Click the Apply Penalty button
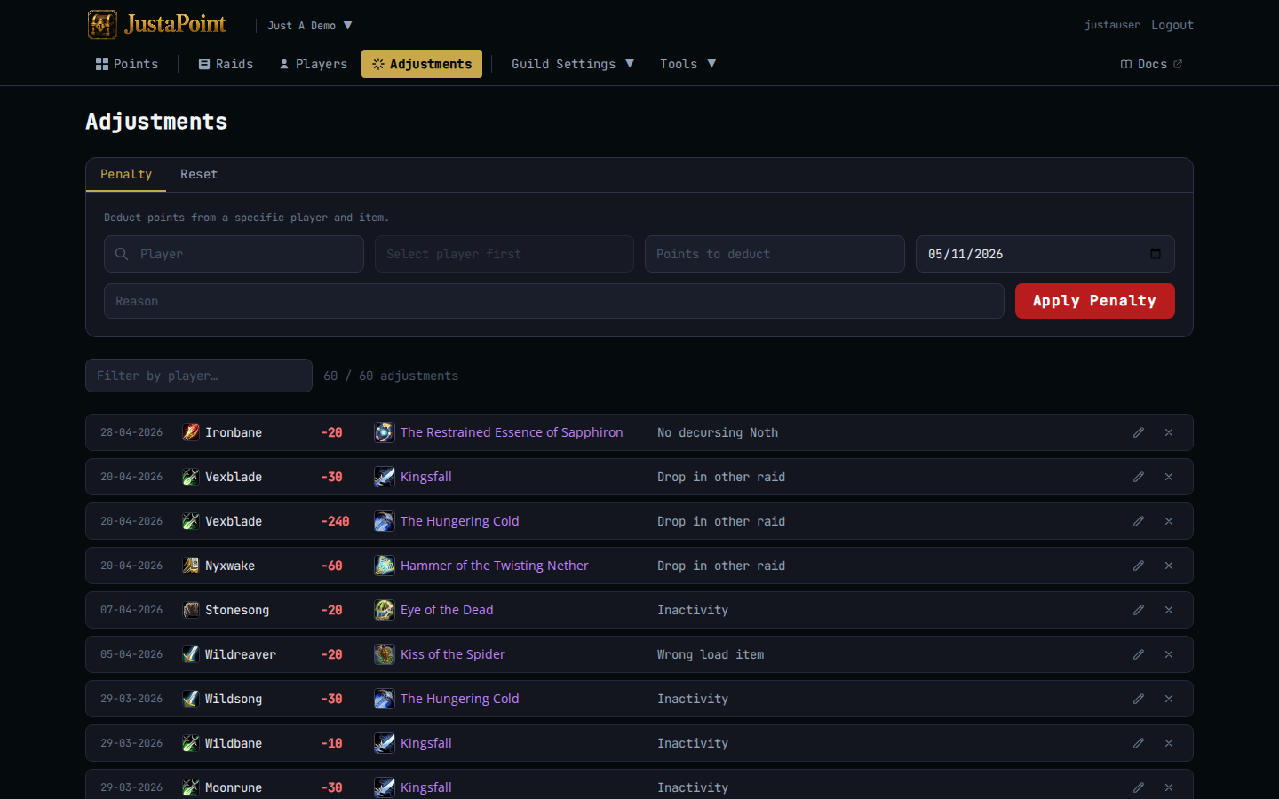The width and height of the screenshot is (1279, 799). [1094, 301]
